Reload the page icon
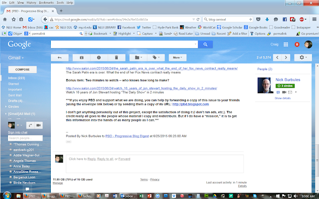The width and height of the screenshot is (319, 199). point(198,19)
